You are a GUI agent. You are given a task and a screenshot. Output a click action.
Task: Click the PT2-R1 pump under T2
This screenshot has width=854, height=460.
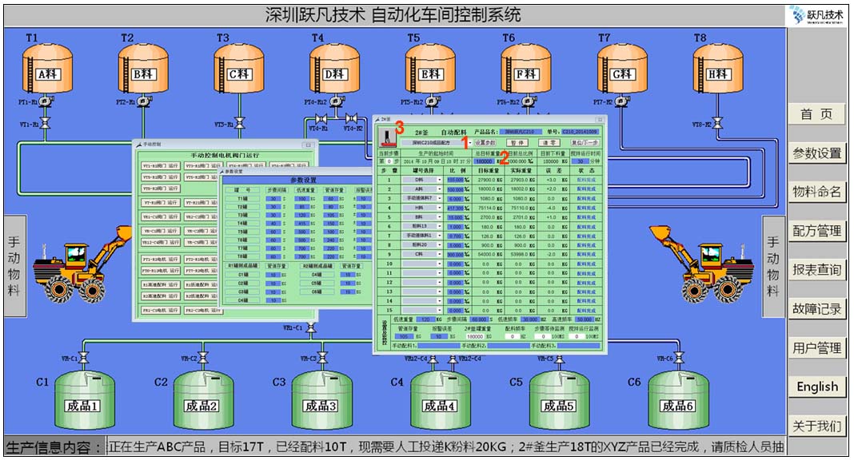143,101
